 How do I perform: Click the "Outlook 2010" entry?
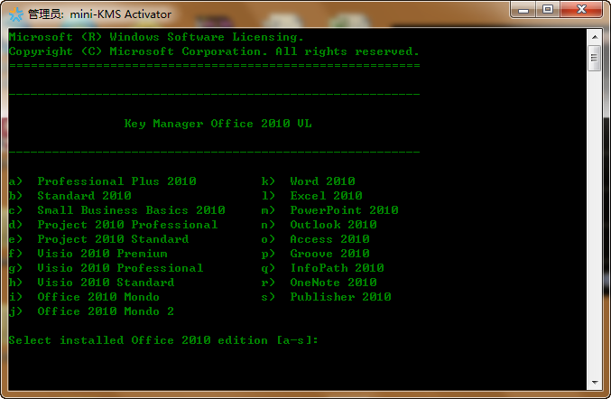pos(334,225)
